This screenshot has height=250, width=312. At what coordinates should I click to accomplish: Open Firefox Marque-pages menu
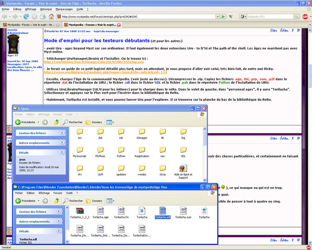[64, 9]
